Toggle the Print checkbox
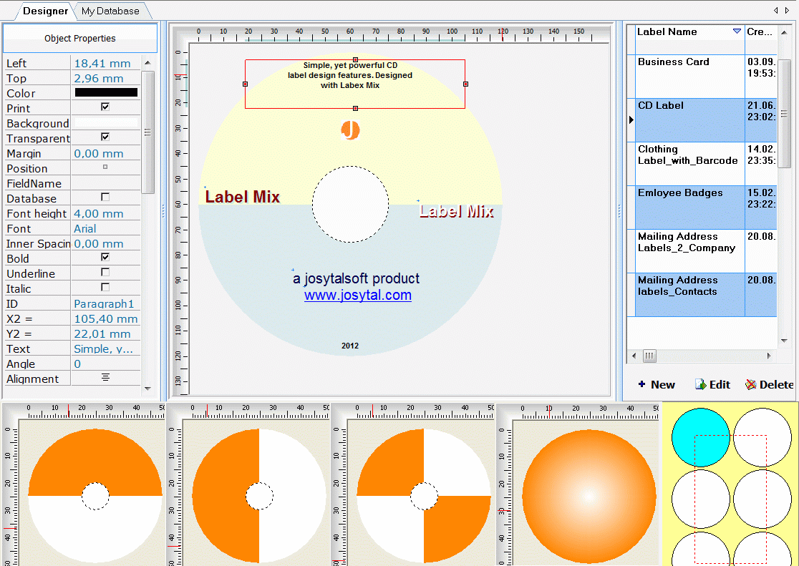Screen dimensions: 799x566 [x=105, y=107]
